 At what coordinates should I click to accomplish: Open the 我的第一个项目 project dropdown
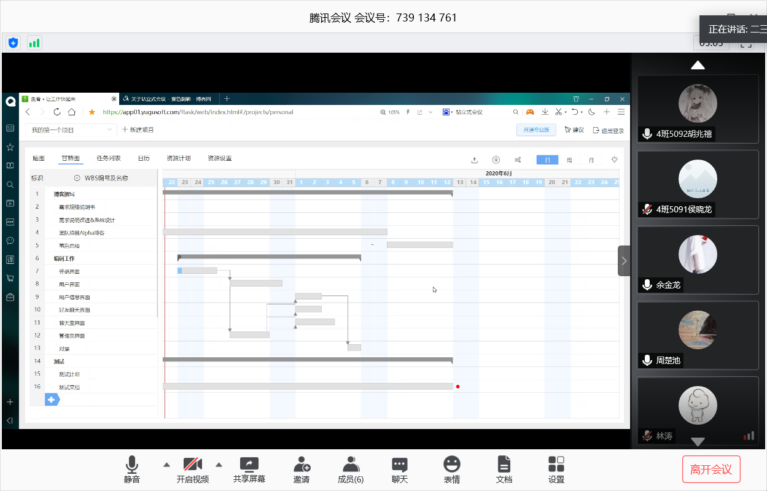point(71,130)
